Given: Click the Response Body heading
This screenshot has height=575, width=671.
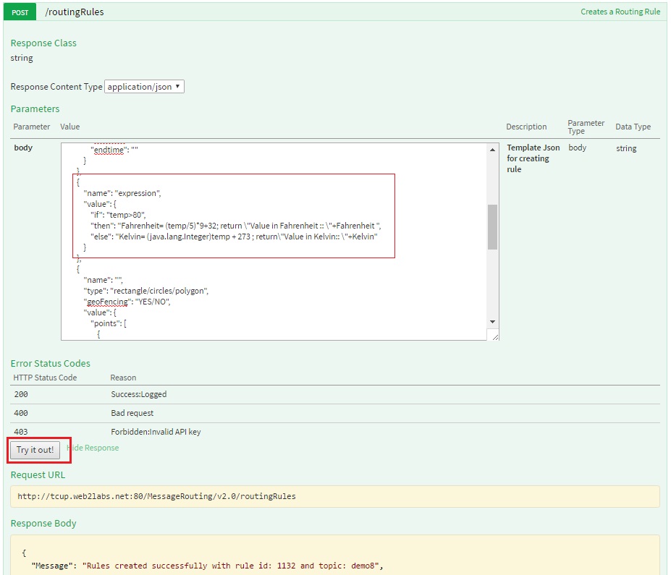Looking at the screenshot, I should pos(43,523).
